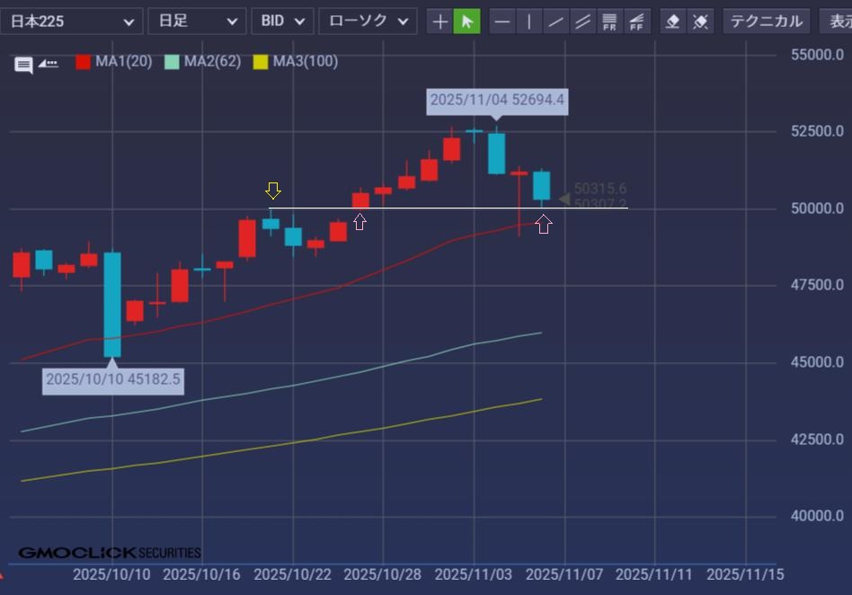Viewport: 852px width, 595px height.
Task: Select the diagonal trend line tool
Action: point(556,22)
